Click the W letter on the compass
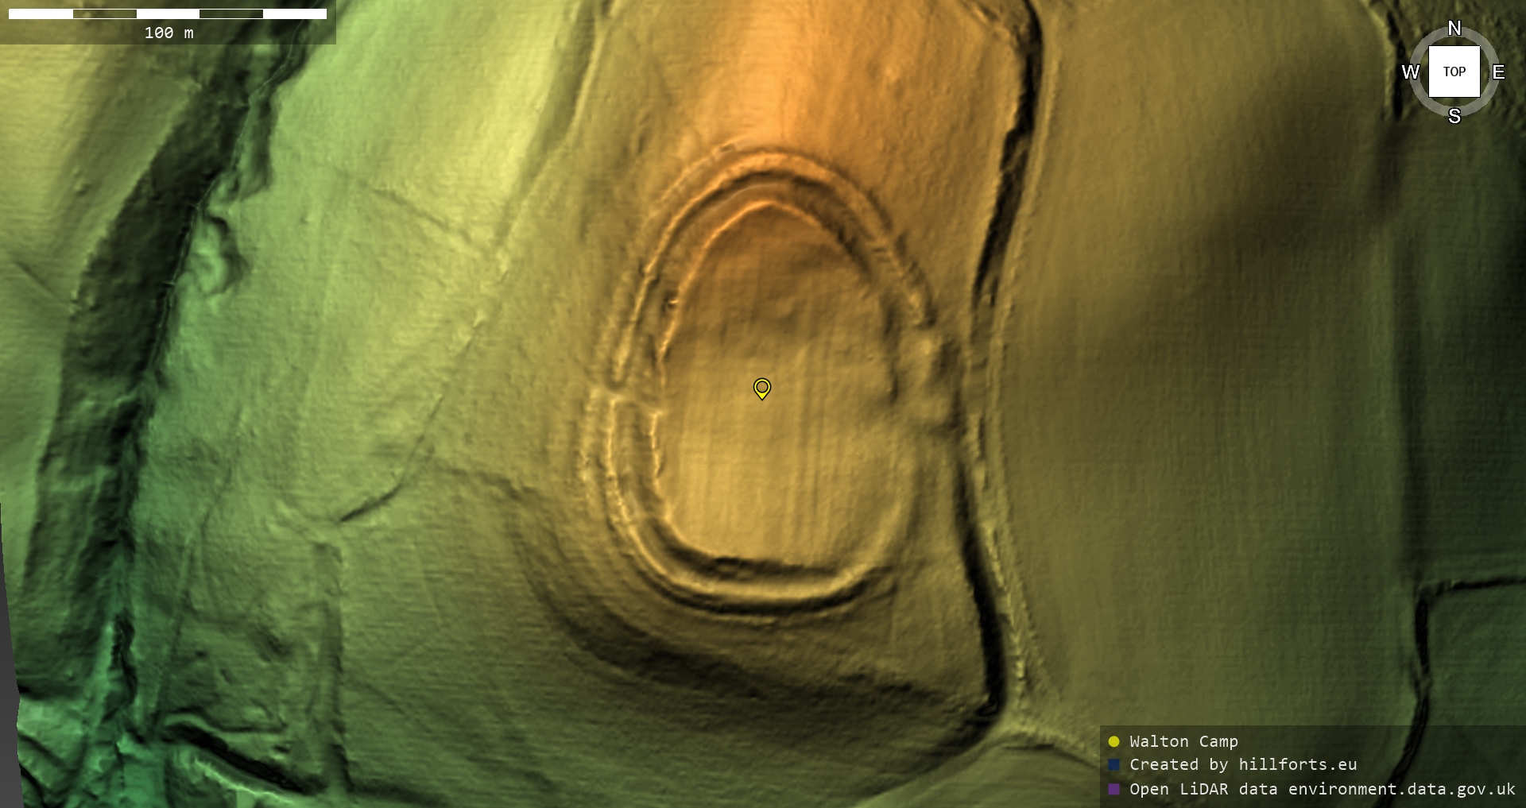 pos(1410,72)
